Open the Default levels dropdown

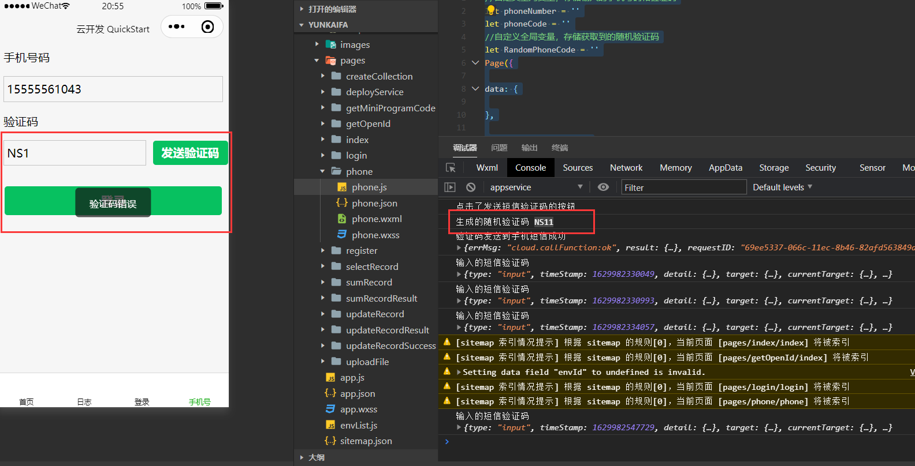[x=782, y=187]
